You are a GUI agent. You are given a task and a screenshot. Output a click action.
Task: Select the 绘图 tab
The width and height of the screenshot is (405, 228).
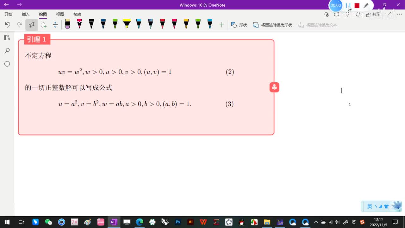coord(43,14)
